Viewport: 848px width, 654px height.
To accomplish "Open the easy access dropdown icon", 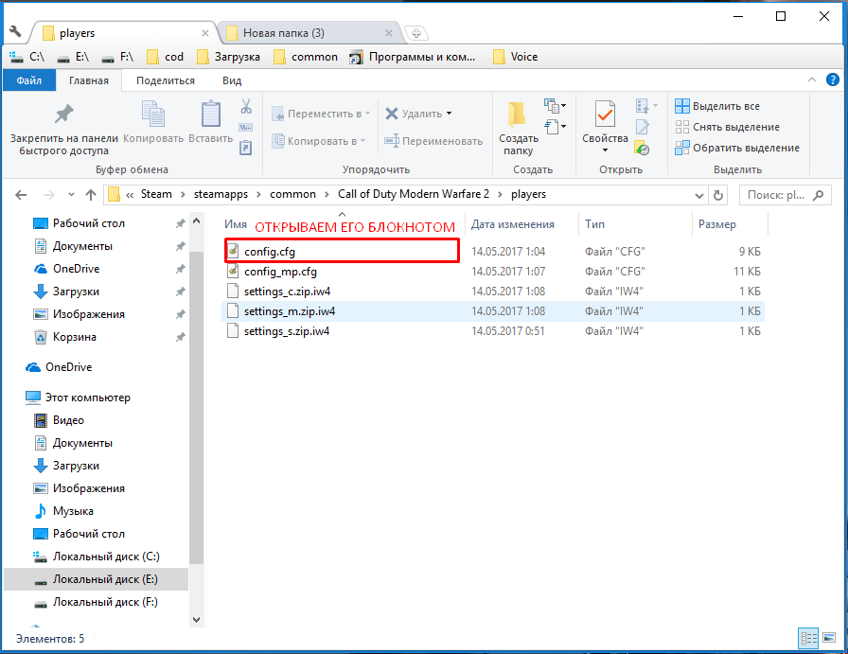I will click(x=556, y=127).
